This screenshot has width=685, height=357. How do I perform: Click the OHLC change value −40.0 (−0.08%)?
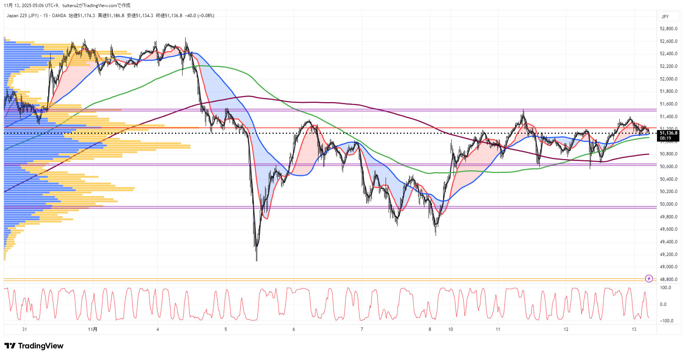pos(200,16)
